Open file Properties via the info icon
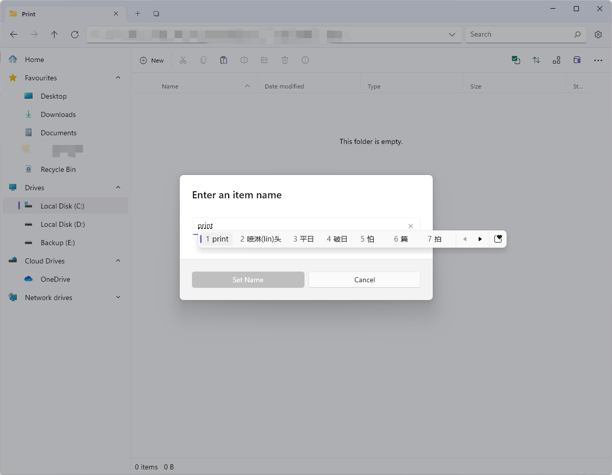This screenshot has width=612, height=475. [x=305, y=60]
